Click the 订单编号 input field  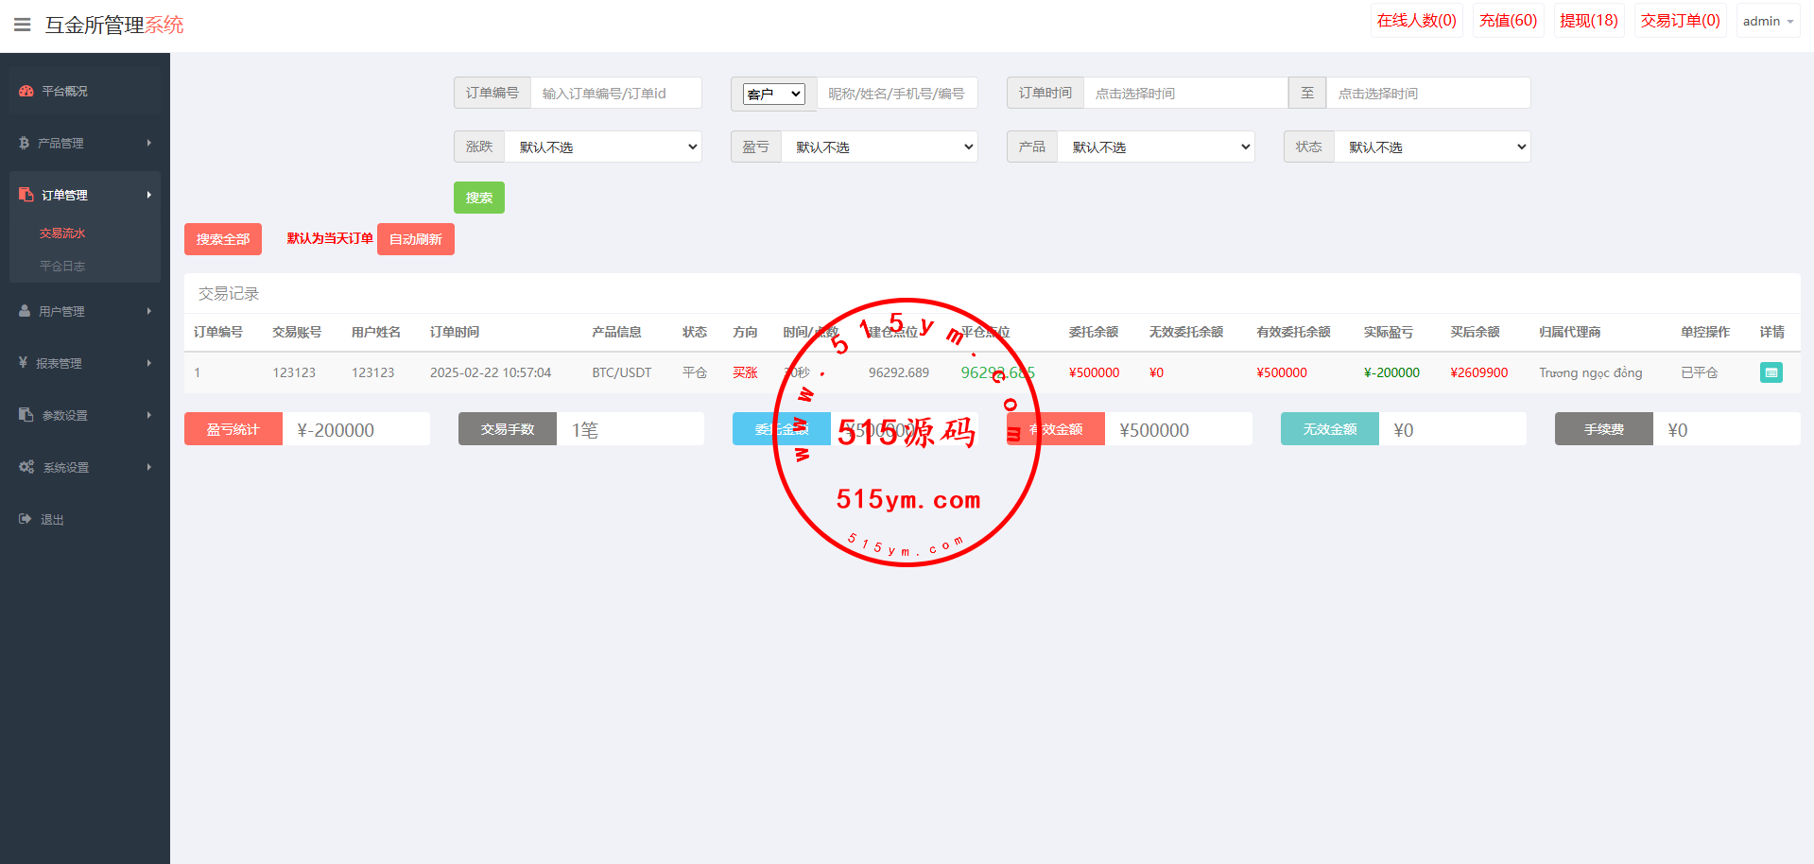[x=615, y=94]
